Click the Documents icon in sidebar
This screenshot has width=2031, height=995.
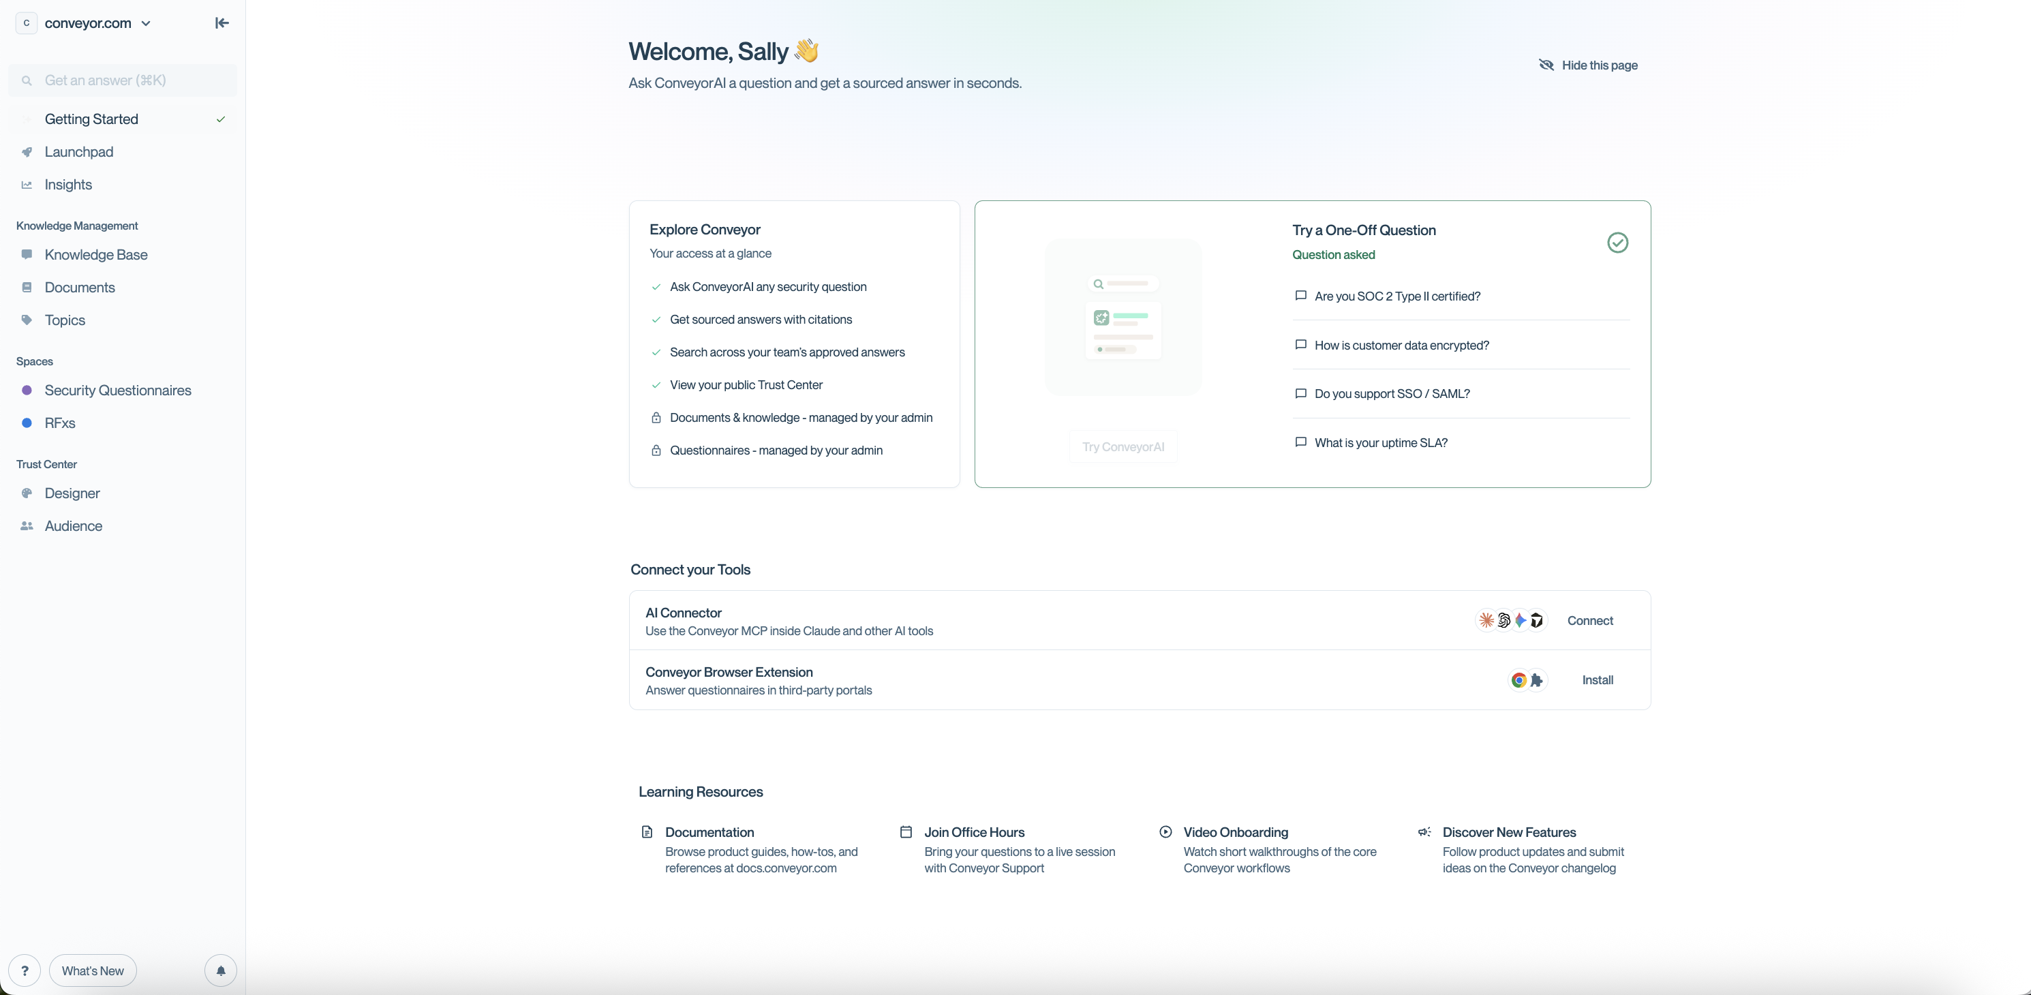pos(27,288)
